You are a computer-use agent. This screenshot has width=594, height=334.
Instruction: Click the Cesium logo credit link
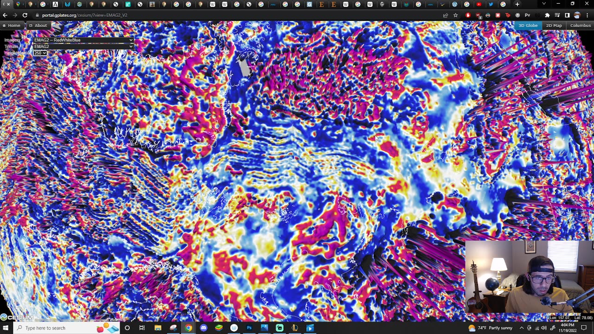coord(17,318)
